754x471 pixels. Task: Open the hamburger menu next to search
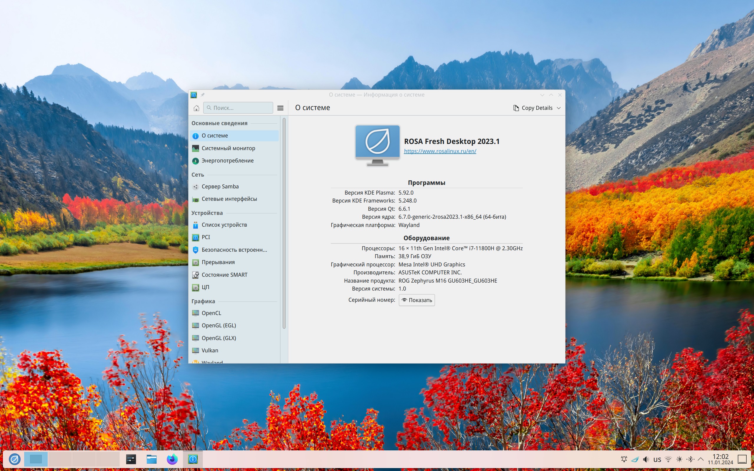(x=280, y=108)
